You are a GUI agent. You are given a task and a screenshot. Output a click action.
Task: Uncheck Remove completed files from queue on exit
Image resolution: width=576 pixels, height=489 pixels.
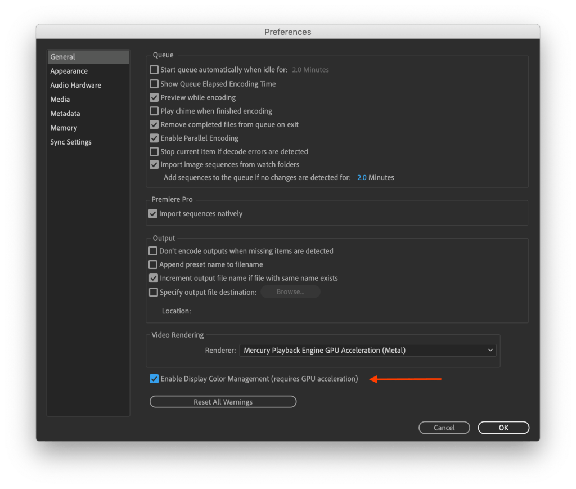click(154, 124)
